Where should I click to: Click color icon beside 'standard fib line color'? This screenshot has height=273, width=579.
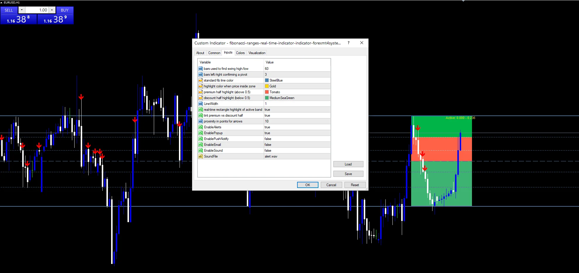click(200, 80)
